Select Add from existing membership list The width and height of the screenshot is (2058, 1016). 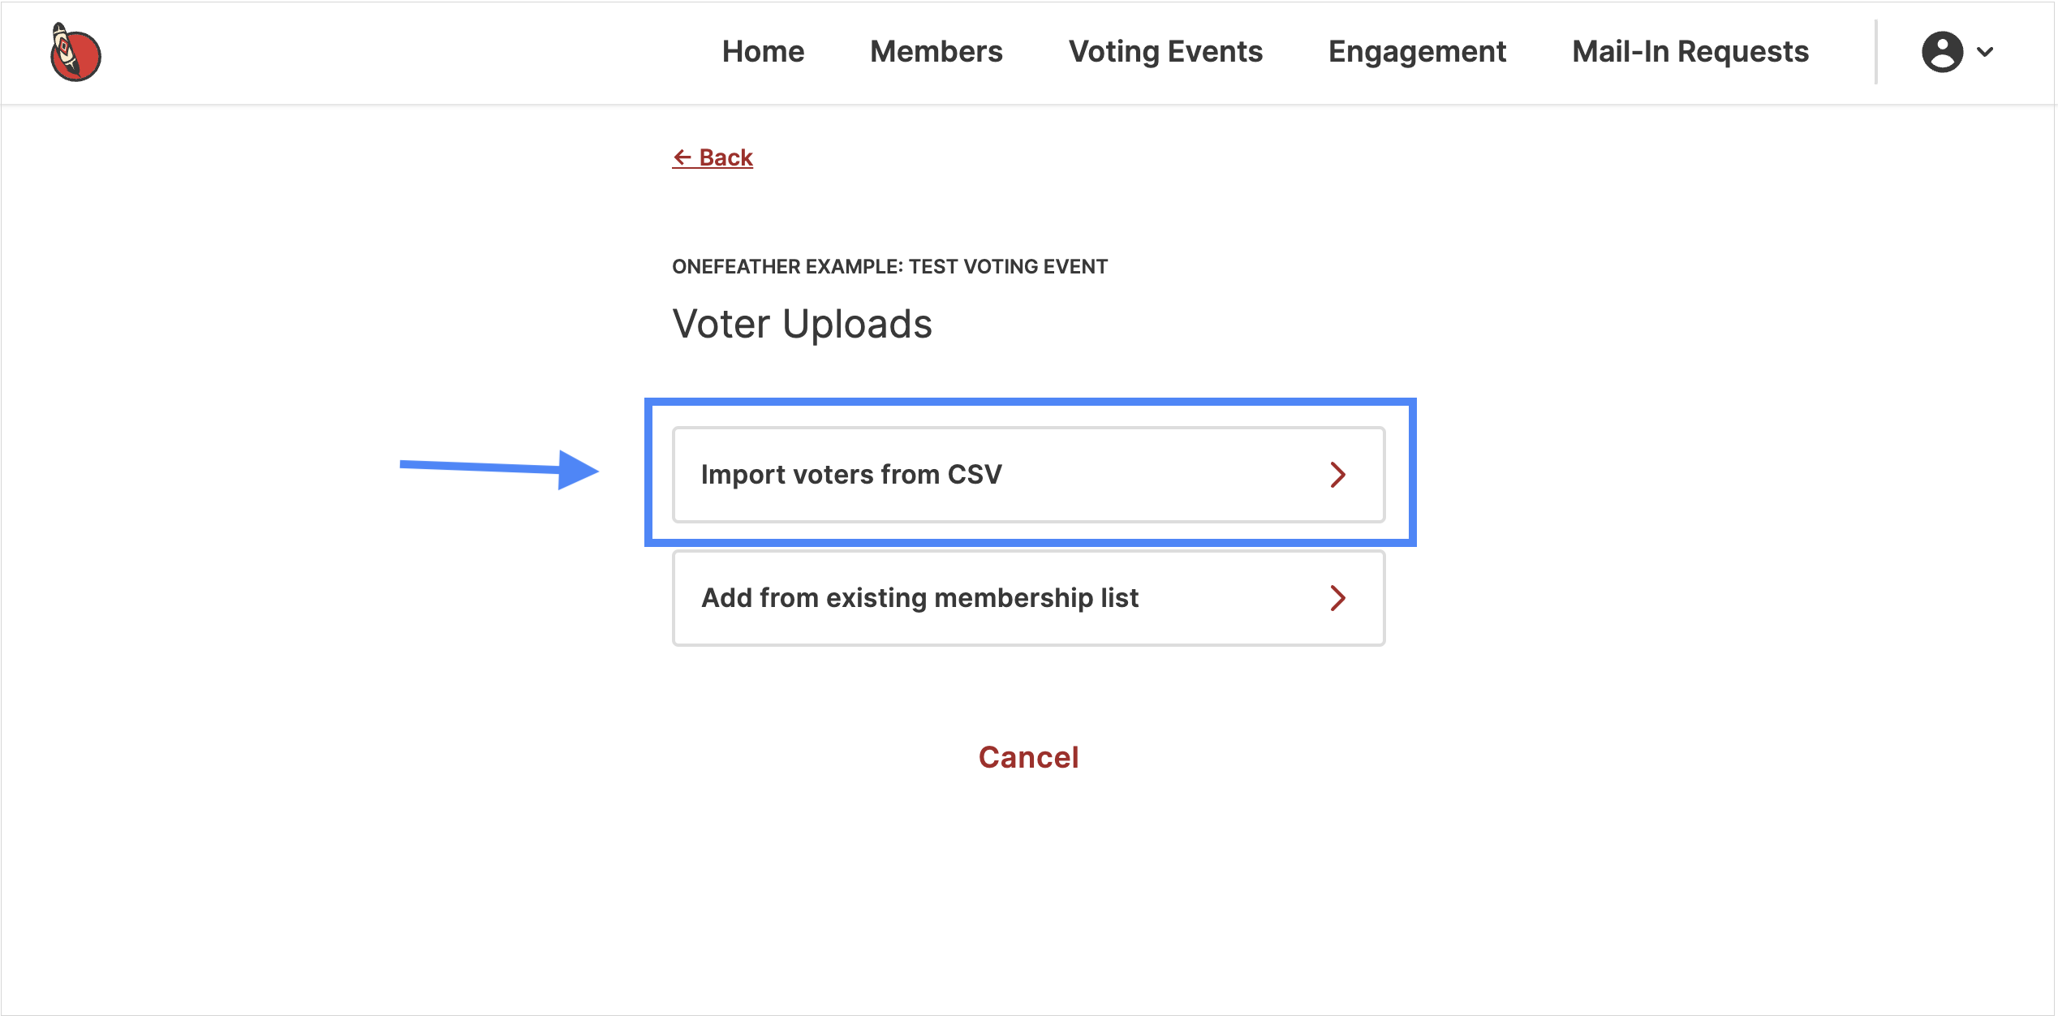(1028, 598)
